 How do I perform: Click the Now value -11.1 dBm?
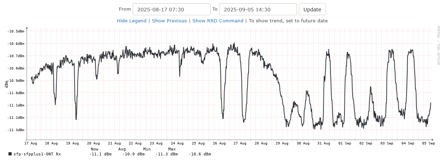101,154
